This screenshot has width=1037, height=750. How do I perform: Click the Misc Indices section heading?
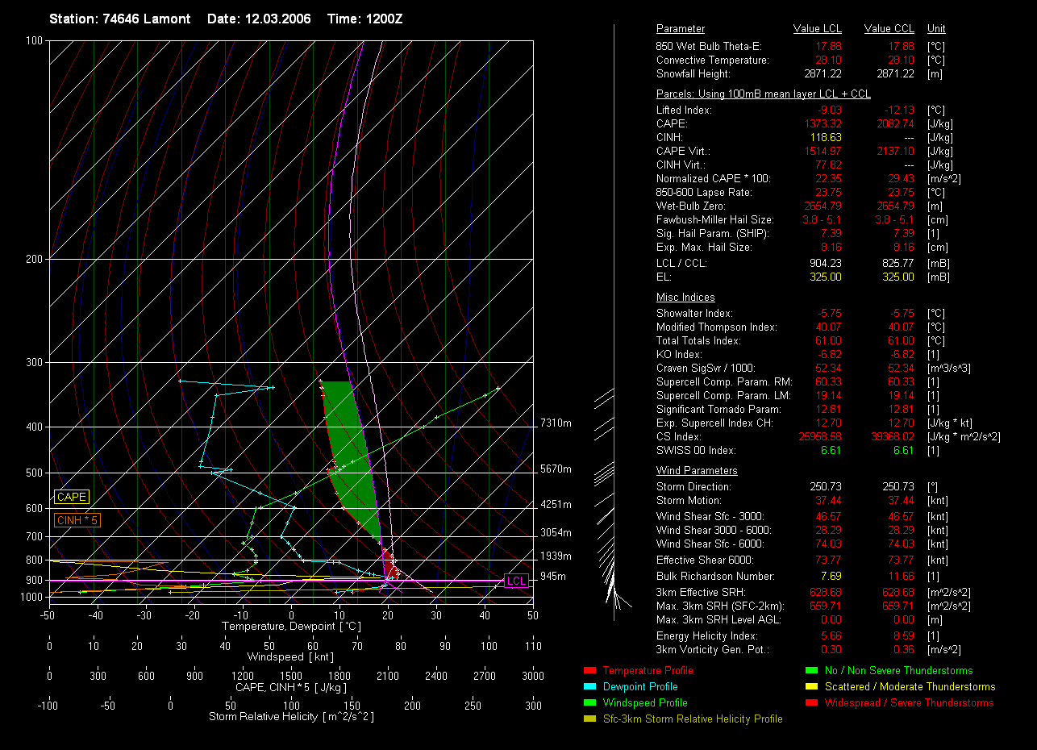pyautogui.click(x=685, y=298)
